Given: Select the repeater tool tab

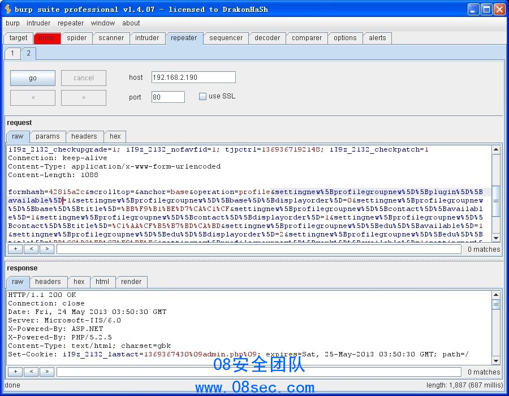Looking at the screenshot, I should tap(184, 38).
